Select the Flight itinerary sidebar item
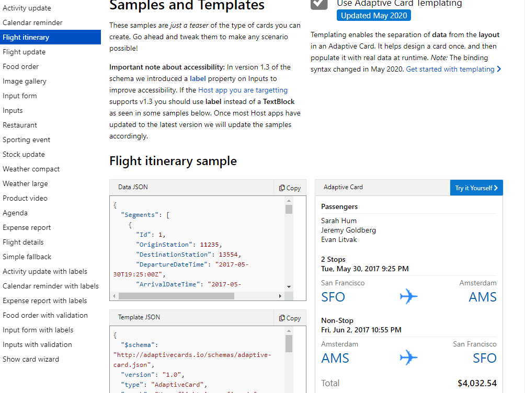525x393 pixels. (x=26, y=37)
